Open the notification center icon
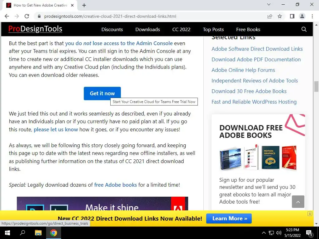 coord(309,233)
